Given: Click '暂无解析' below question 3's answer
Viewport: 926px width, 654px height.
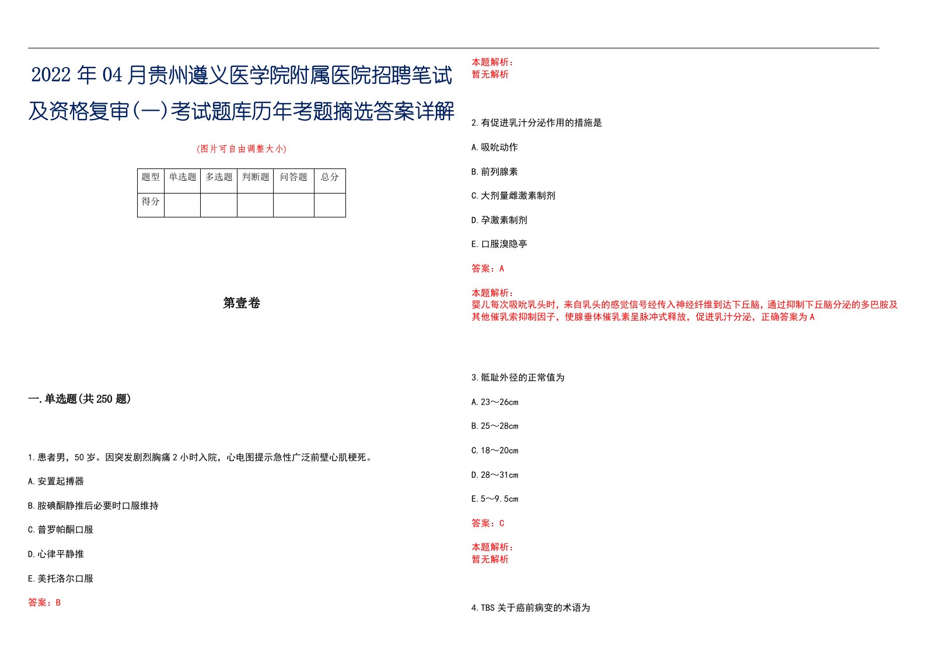Looking at the screenshot, I should point(490,560).
